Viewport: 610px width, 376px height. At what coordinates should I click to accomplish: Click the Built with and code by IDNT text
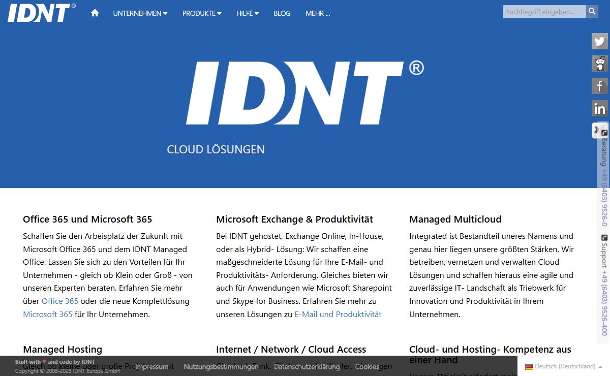[55, 362]
